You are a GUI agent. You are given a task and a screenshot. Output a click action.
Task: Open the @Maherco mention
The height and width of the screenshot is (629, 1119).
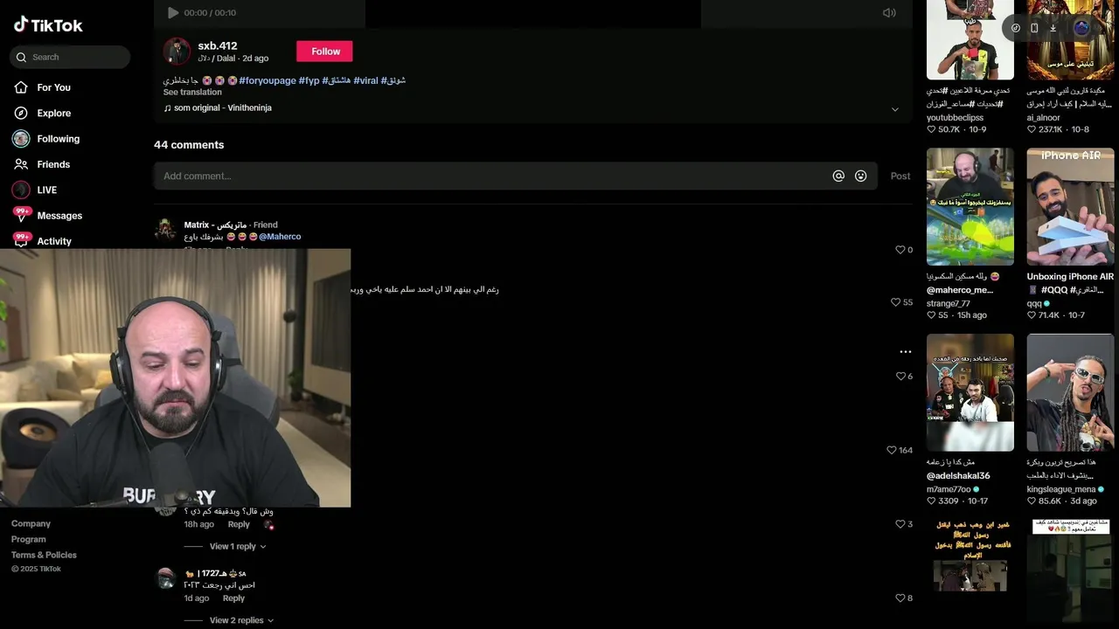click(x=280, y=237)
